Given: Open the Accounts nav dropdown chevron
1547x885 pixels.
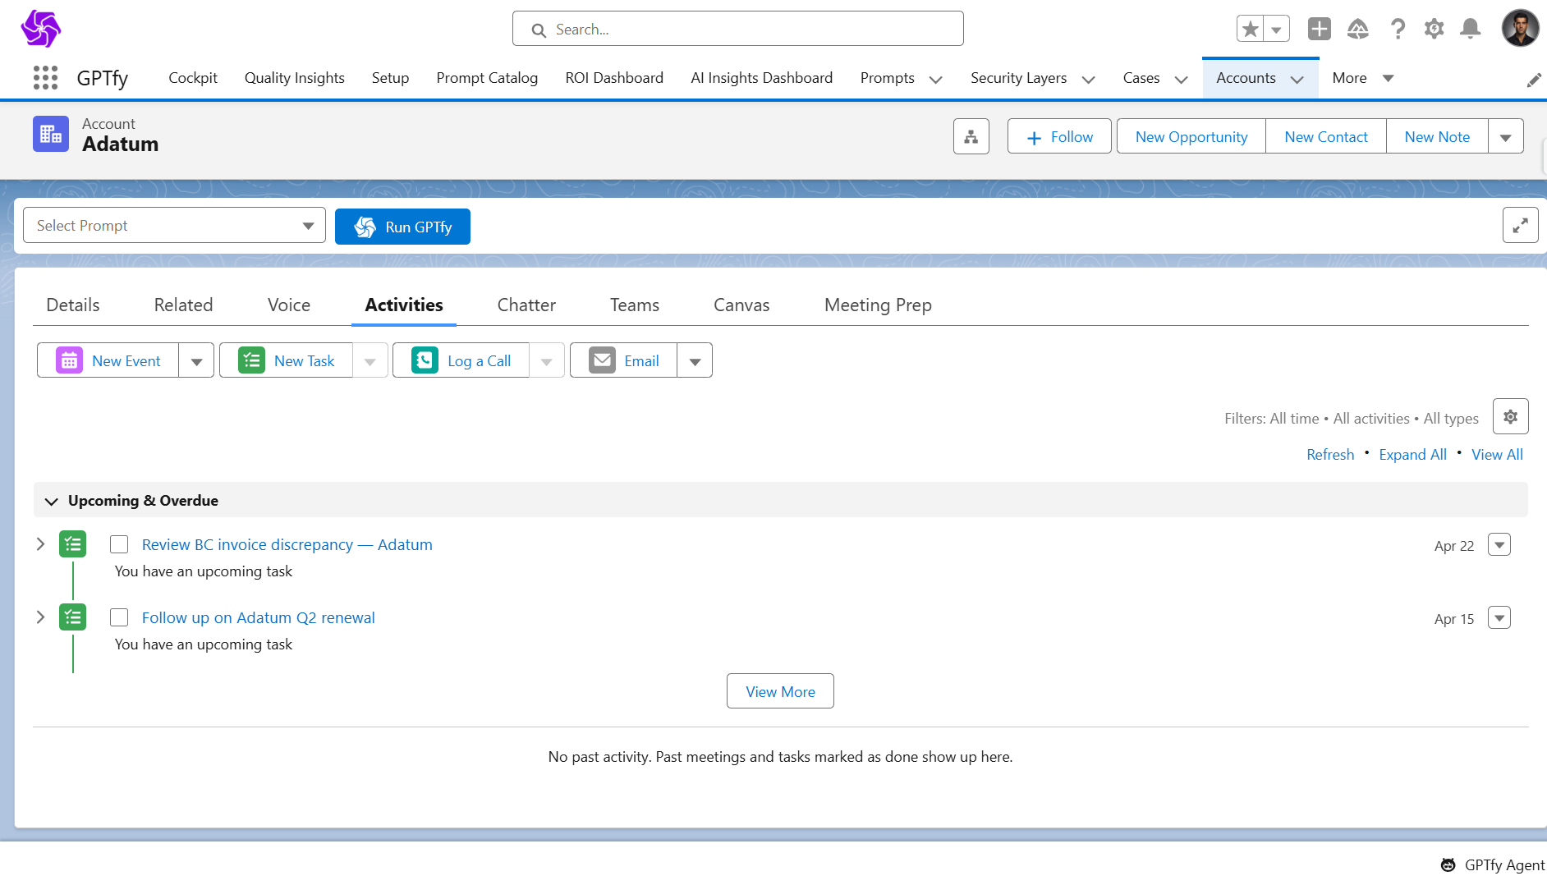Looking at the screenshot, I should [x=1297, y=80].
